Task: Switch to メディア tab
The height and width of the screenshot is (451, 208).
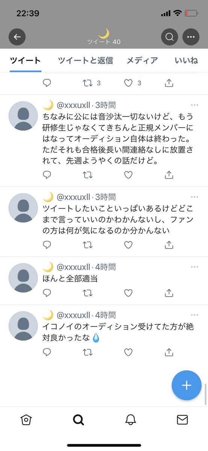Action: point(142,61)
